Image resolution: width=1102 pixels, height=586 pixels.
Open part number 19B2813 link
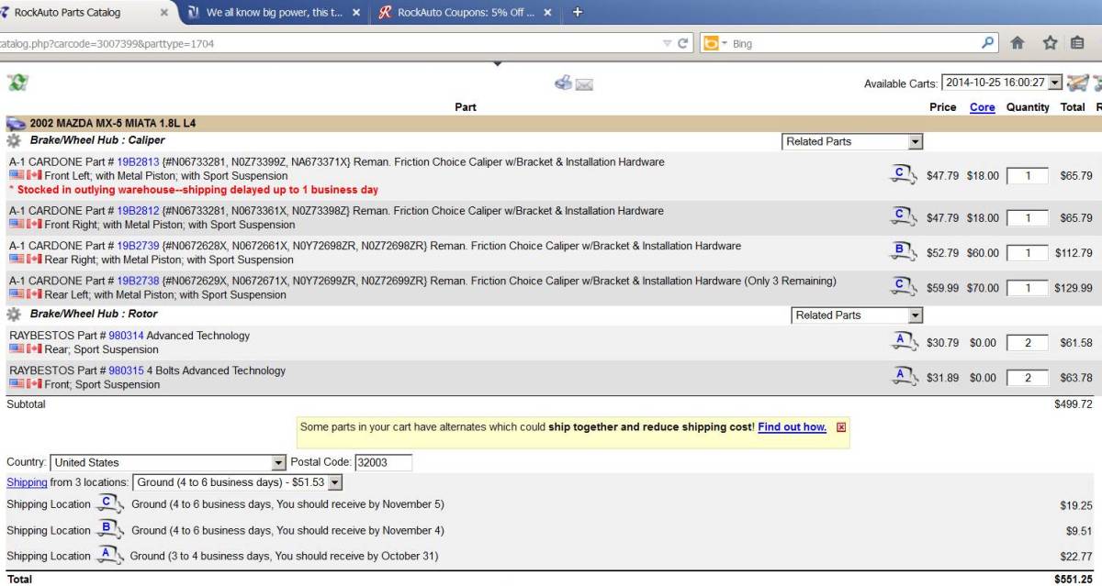tap(138, 162)
